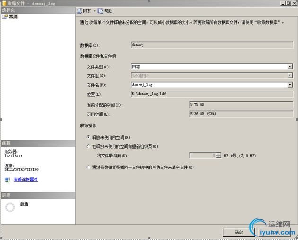
Task: Select the General (常规) page
Action: pos(13,17)
